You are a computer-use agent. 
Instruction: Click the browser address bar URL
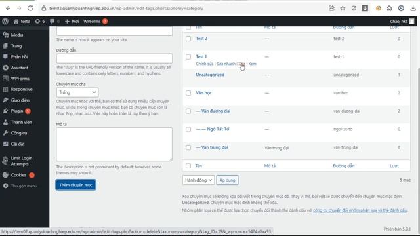coord(126,9)
